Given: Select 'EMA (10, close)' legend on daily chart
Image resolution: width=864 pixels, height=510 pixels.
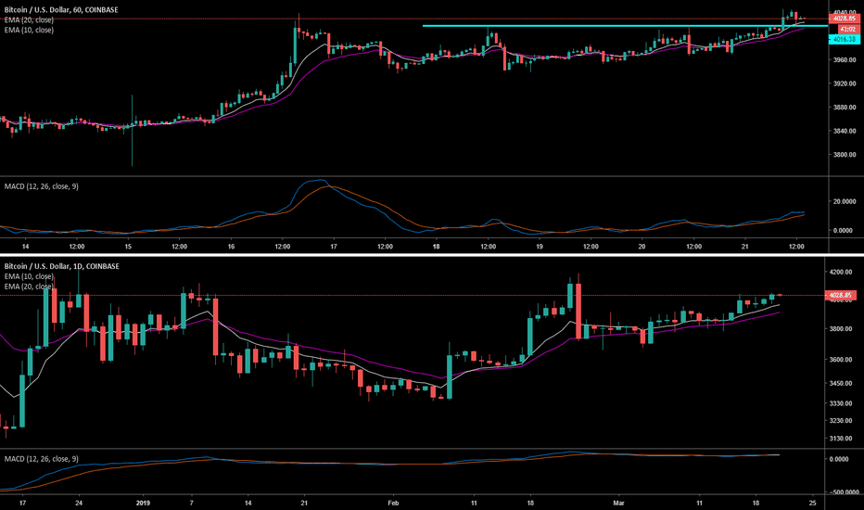Looking at the screenshot, I should [x=29, y=276].
